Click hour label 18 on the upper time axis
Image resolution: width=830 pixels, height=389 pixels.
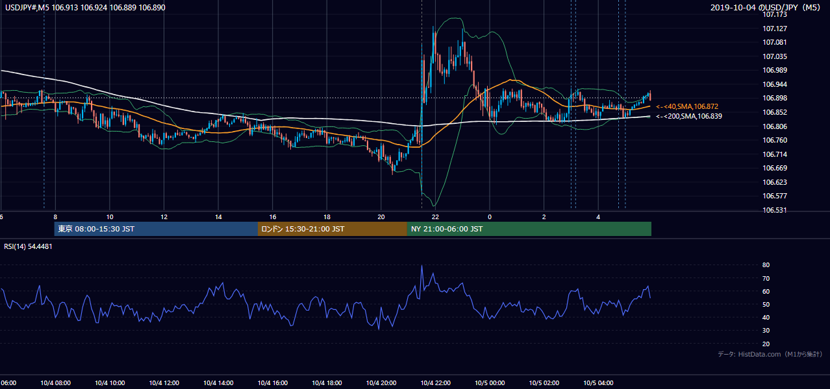(x=327, y=217)
